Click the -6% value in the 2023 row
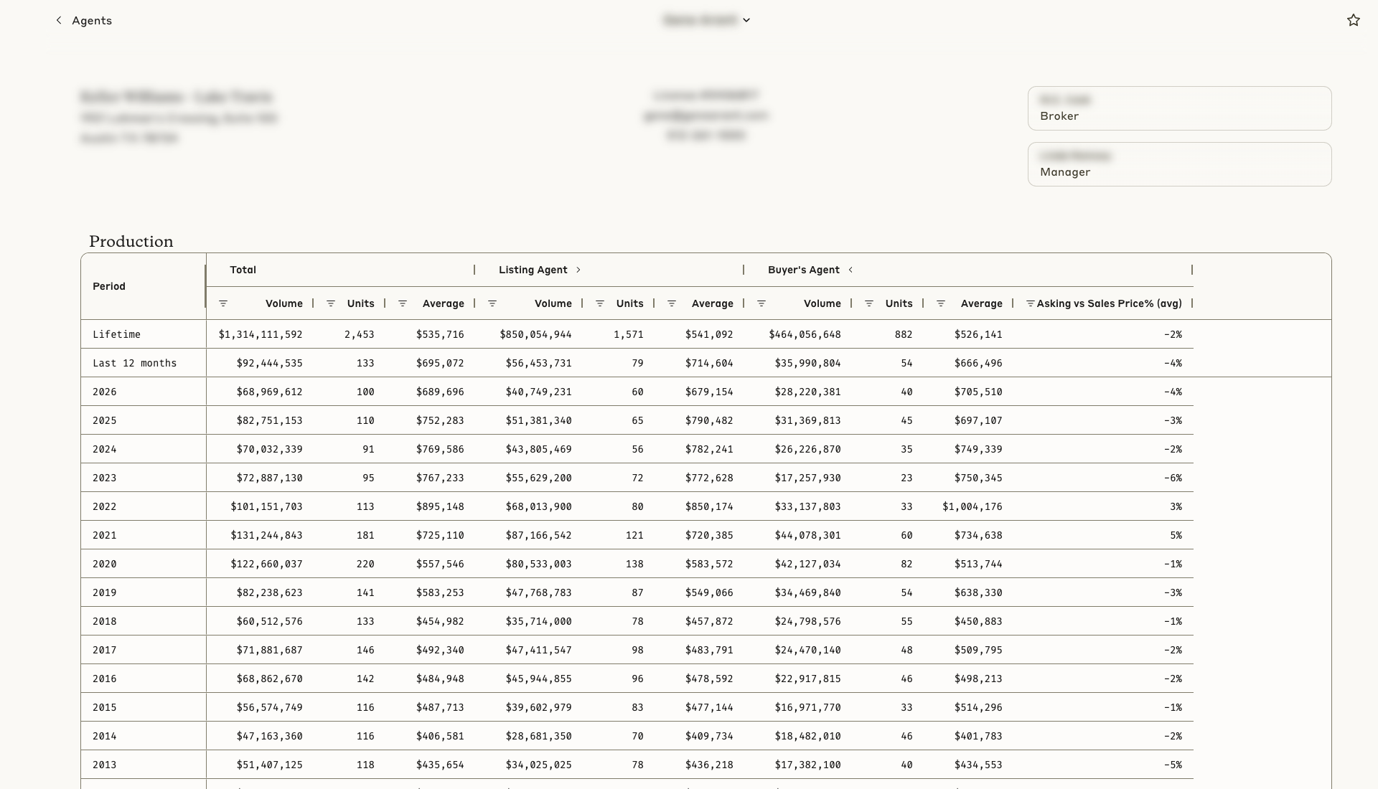The height and width of the screenshot is (789, 1378). (x=1173, y=478)
